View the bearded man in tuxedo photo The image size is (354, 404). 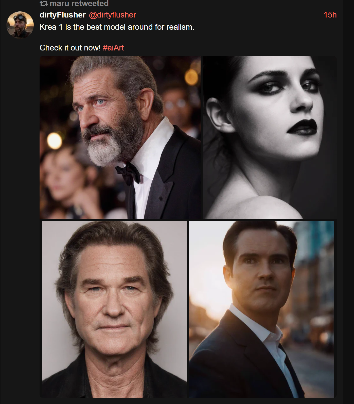click(120, 137)
